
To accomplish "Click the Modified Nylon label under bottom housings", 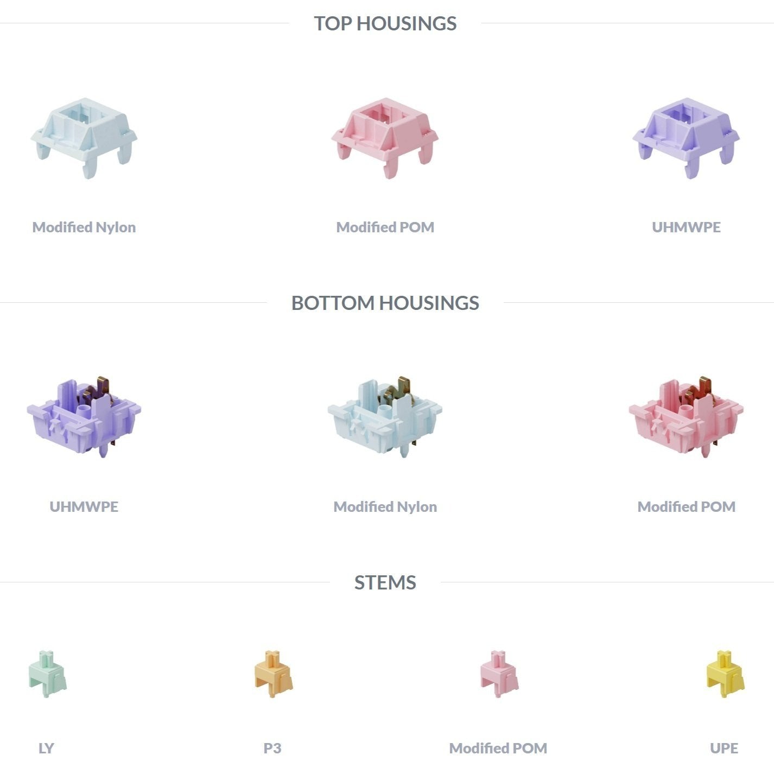I will [385, 506].
